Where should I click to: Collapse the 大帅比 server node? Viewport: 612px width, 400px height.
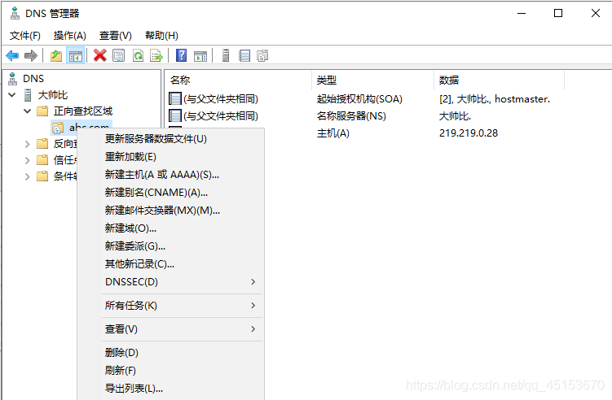pos(12,94)
